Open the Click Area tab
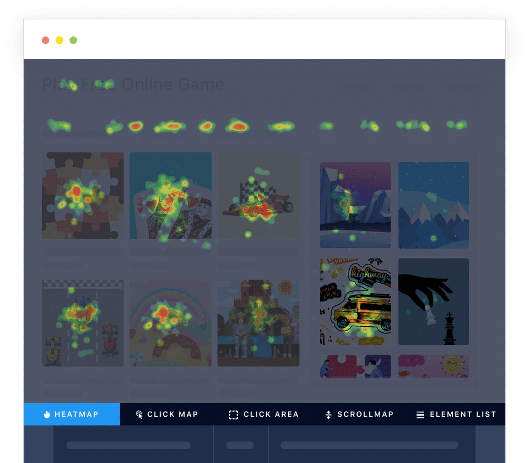The width and height of the screenshot is (529, 463). [264, 414]
